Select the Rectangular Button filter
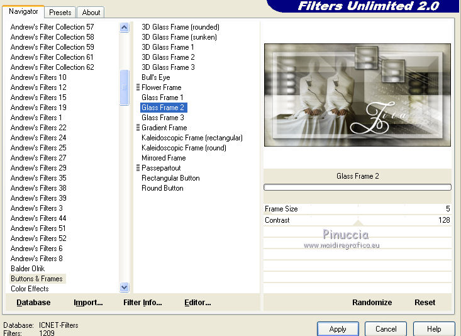 coord(170,178)
